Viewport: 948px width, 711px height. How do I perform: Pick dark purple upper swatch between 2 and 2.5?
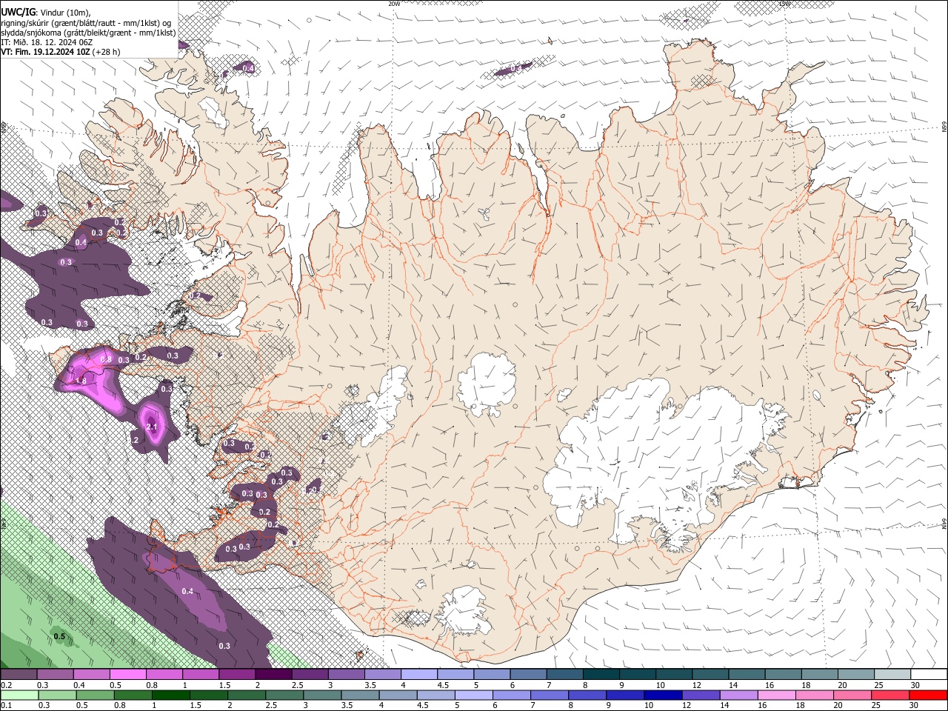[x=273, y=675]
